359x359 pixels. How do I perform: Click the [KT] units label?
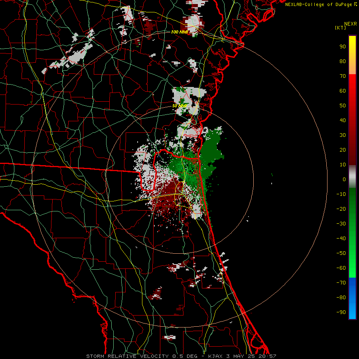click(x=341, y=28)
